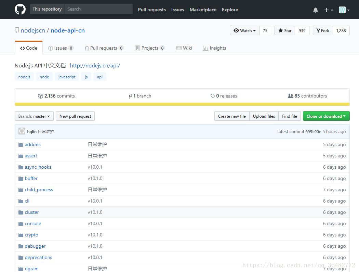Click the cli folder icon

pos(21,201)
